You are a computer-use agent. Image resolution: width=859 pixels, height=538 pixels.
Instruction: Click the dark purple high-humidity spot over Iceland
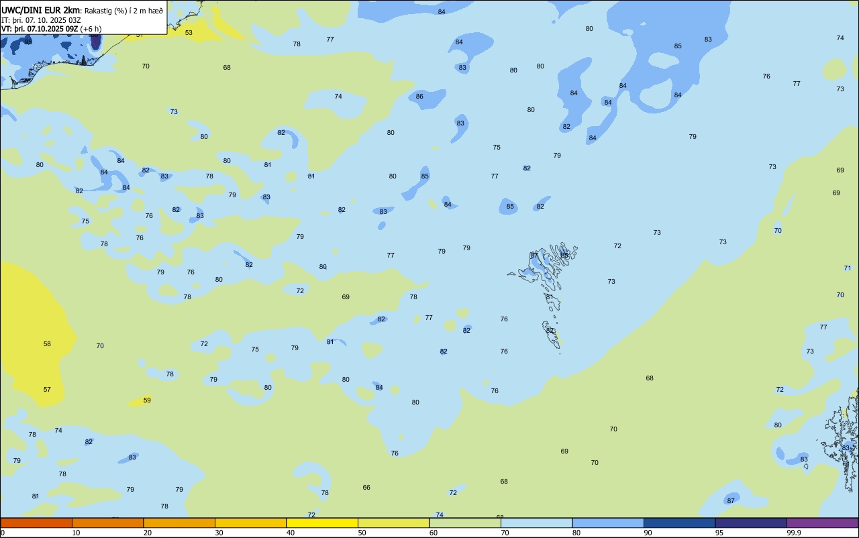tap(95, 43)
